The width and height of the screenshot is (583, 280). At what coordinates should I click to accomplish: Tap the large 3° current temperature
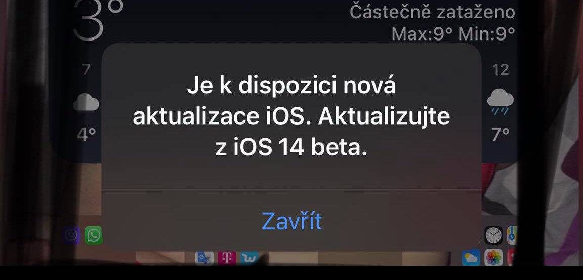pyautogui.click(x=99, y=19)
